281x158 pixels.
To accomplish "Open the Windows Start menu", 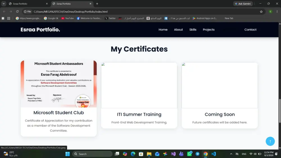I will tap(67, 154).
